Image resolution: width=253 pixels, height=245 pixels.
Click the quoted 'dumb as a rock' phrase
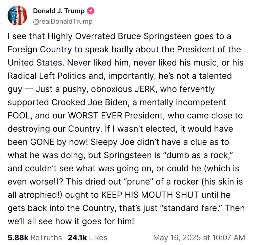pyautogui.click(x=198, y=155)
